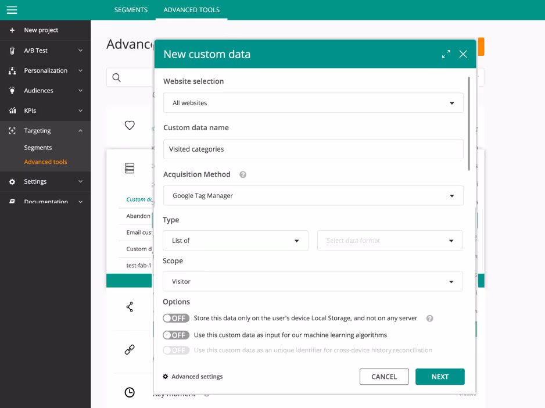The height and width of the screenshot is (408, 545).
Task: Click the CANCEL button
Action: pyautogui.click(x=384, y=377)
